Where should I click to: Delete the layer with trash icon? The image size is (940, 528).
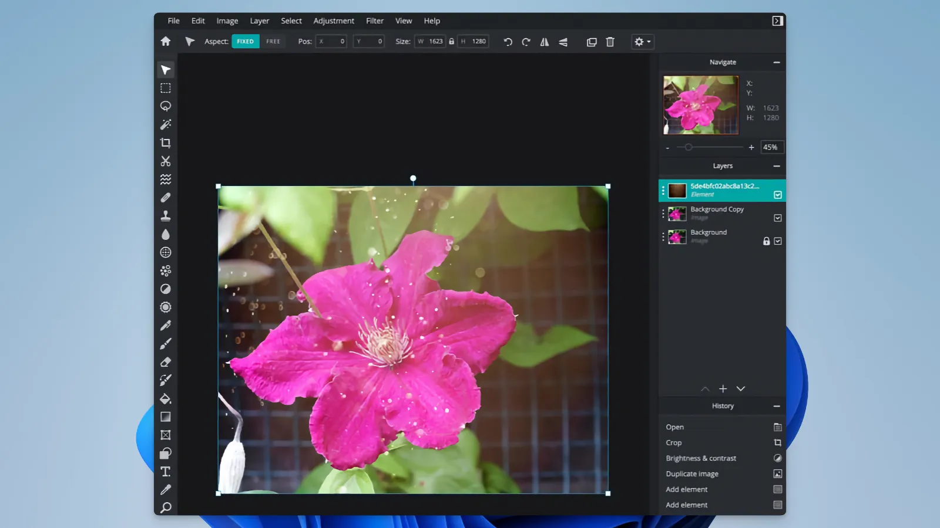click(610, 42)
